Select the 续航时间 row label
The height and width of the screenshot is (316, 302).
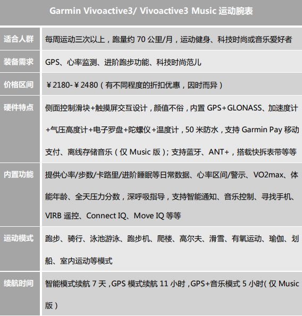[x=19, y=284]
